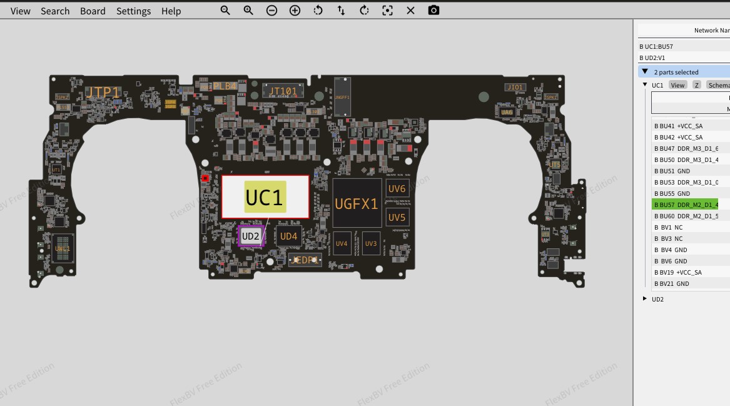This screenshot has height=406, width=730.
Task: Take a screenshot with camera icon
Action: [433, 10]
